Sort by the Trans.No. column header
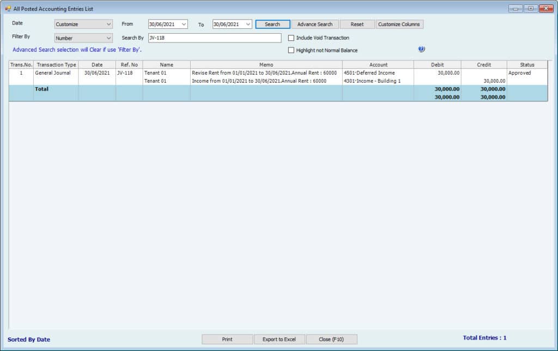The image size is (558, 351). 21,65
